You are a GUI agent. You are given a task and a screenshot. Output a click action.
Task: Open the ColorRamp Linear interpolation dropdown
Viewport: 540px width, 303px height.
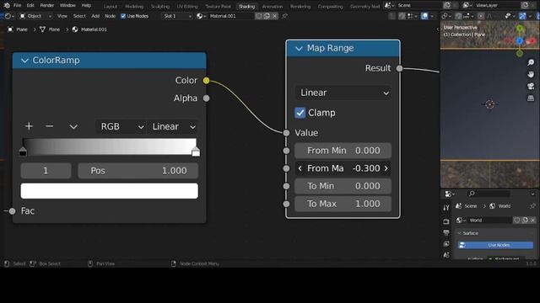(x=173, y=127)
